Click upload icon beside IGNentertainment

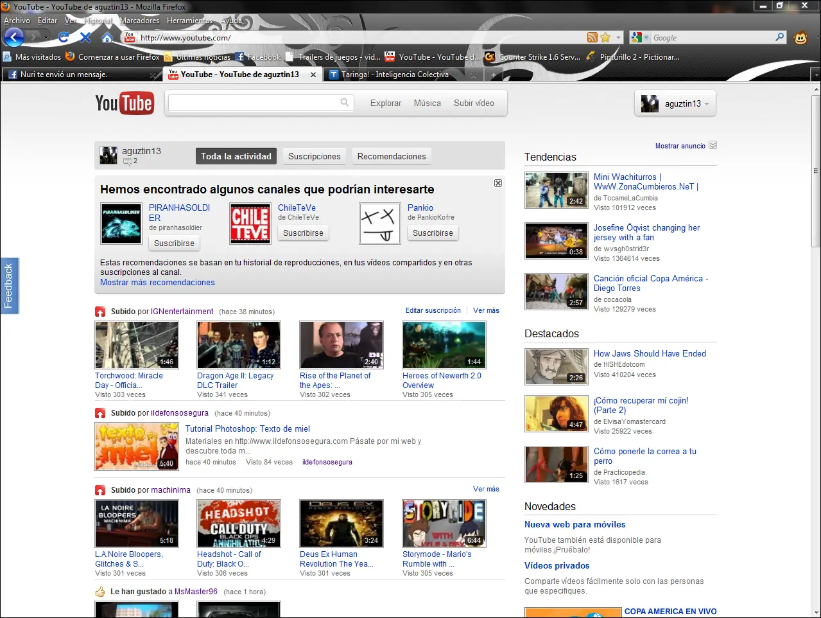coord(100,312)
